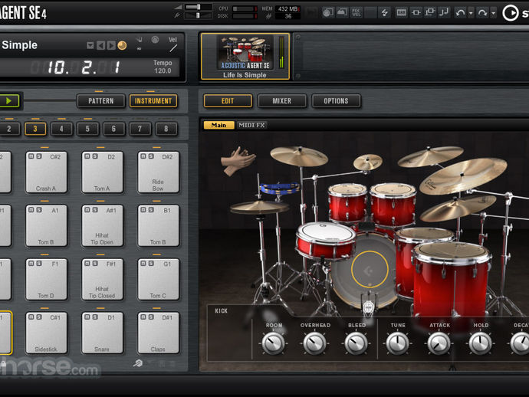Screen dimensions: 529x397
Task: Select pad group 4
Action: [61, 129]
